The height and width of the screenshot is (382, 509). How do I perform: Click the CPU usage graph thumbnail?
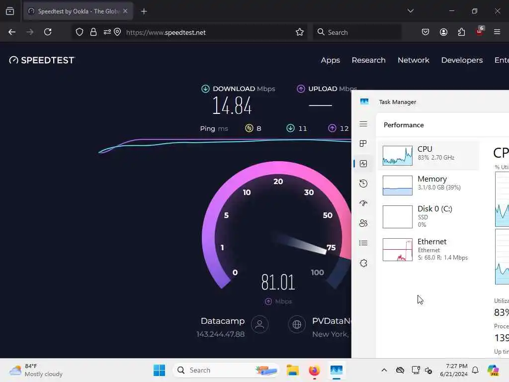pos(397,156)
